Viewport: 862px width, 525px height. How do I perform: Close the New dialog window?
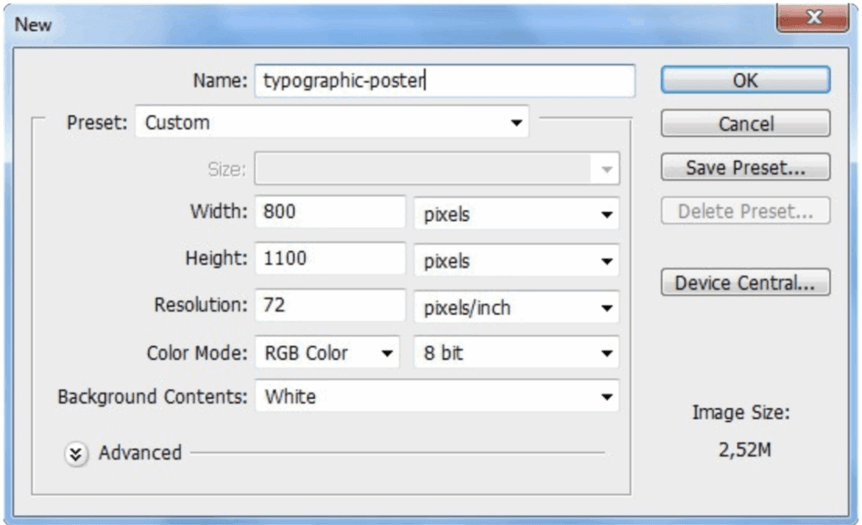coord(812,19)
